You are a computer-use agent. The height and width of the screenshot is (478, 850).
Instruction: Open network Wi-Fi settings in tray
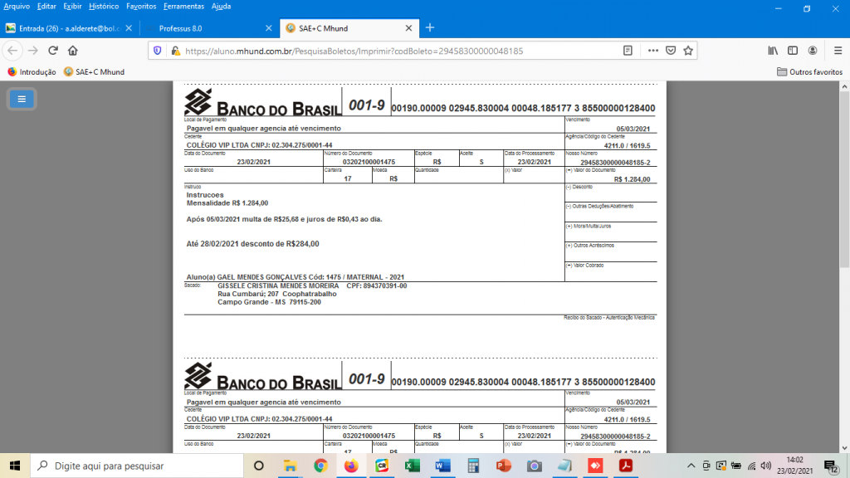[x=751, y=466]
